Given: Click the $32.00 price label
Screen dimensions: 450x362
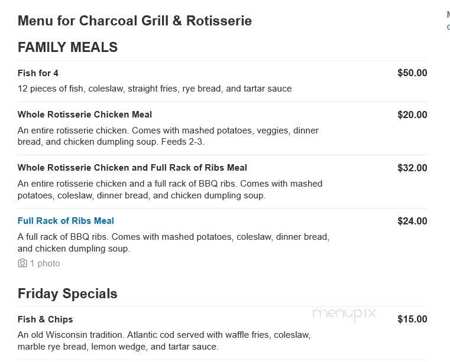Looking at the screenshot, I should pos(412,168).
